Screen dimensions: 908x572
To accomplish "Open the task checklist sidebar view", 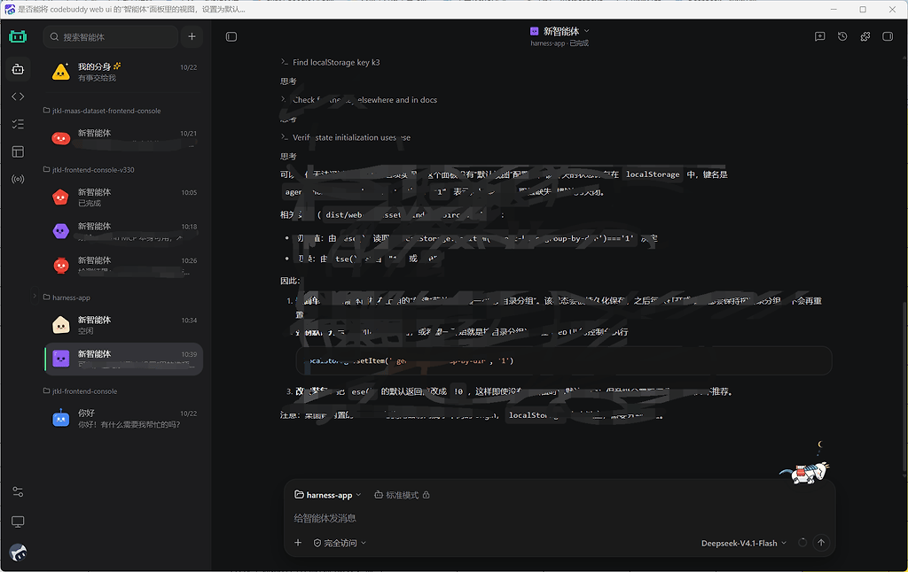I will (x=18, y=124).
